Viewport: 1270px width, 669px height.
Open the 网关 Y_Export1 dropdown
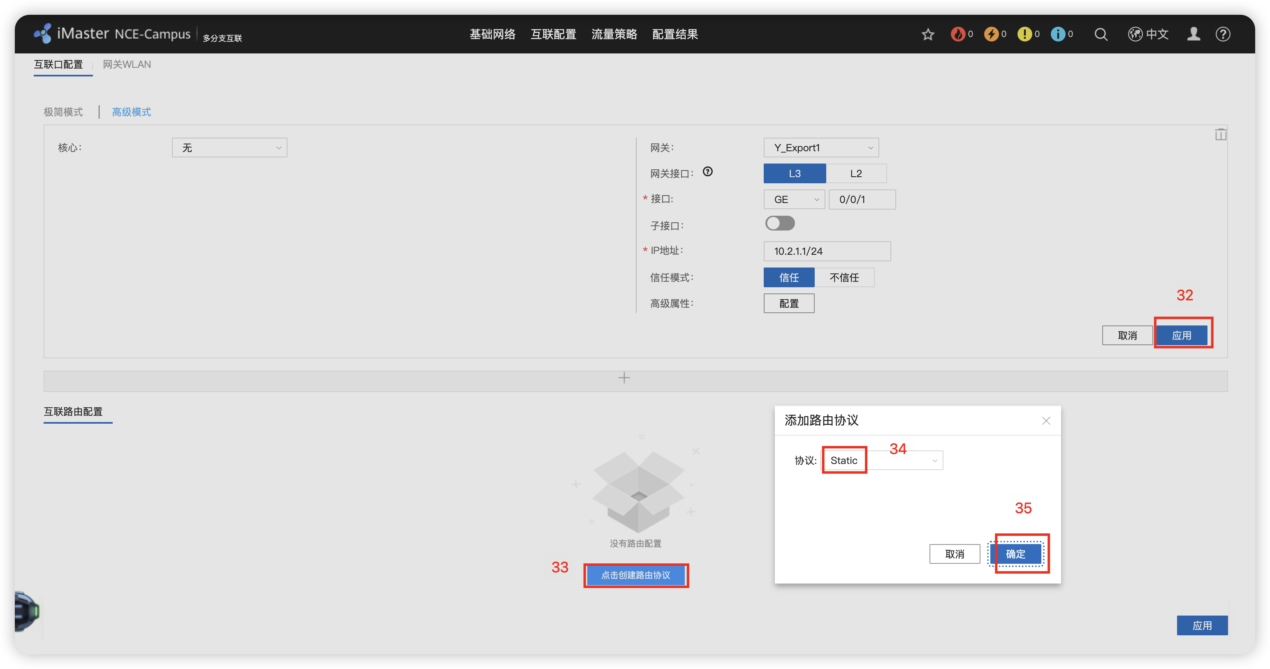[x=821, y=148]
